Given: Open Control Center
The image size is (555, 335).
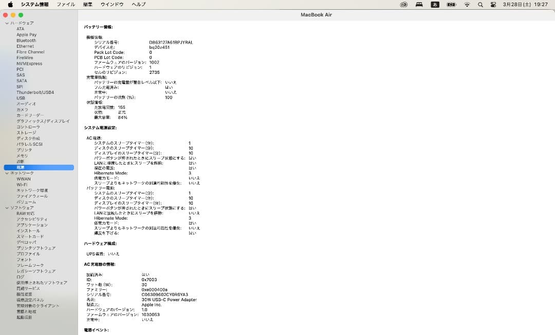Looking at the screenshot, I should (x=493, y=5).
